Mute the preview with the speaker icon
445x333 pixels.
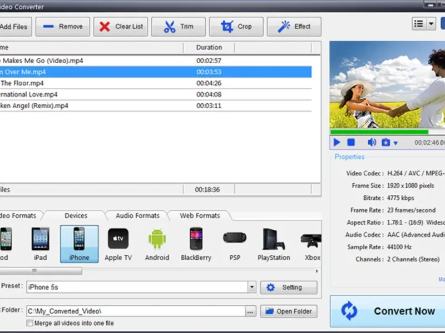pos(372,143)
